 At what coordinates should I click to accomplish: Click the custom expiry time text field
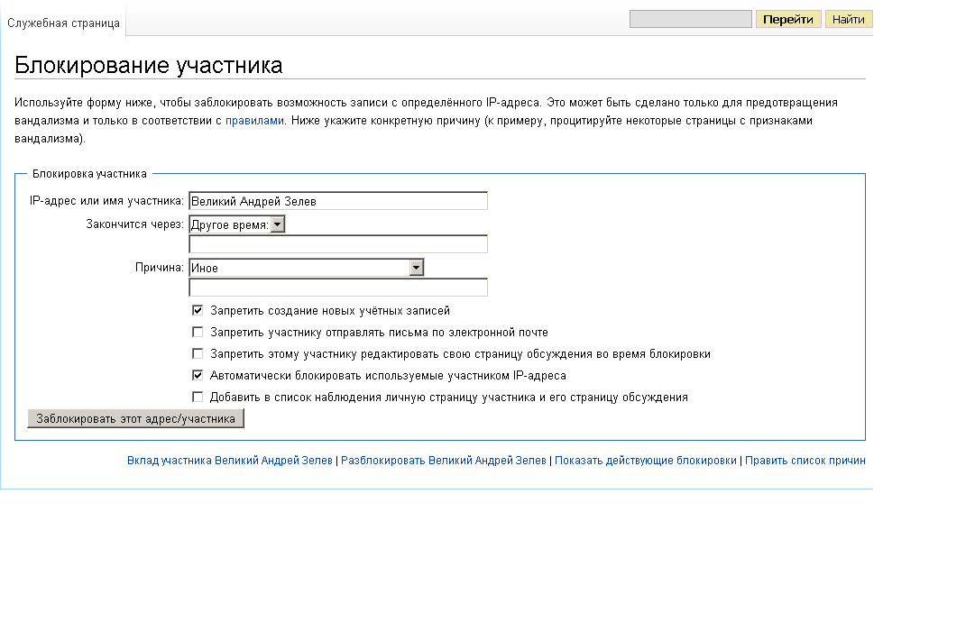pos(337,243)
